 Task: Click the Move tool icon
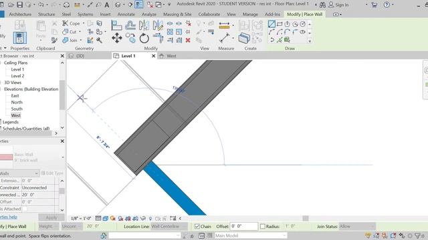[x=117, y=38]
